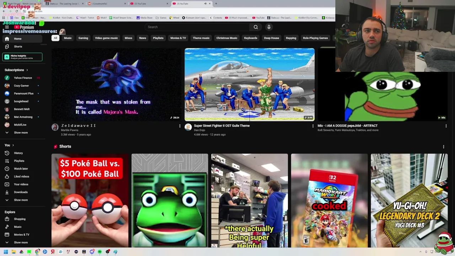
Task: Select Role-Playing Games filter chip
Action: 315,38
